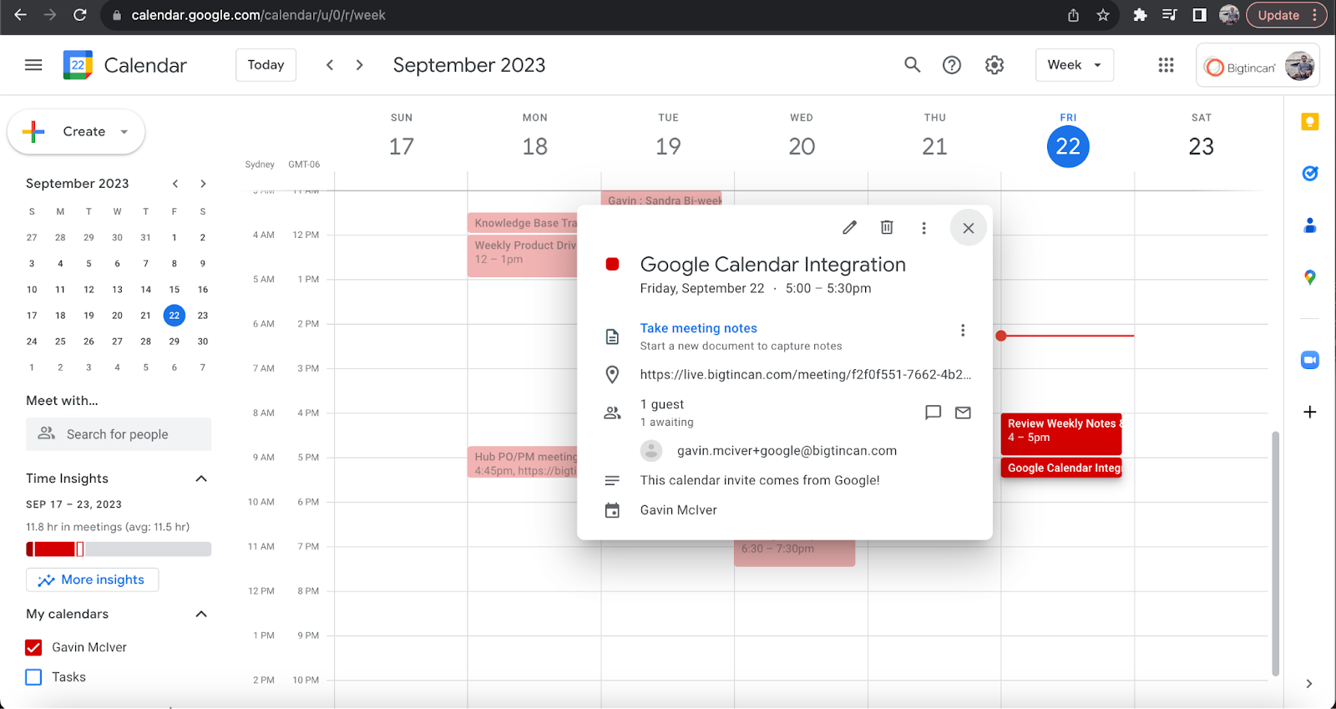Open the main menu hamburger
1336x709 pixels.
33,65
